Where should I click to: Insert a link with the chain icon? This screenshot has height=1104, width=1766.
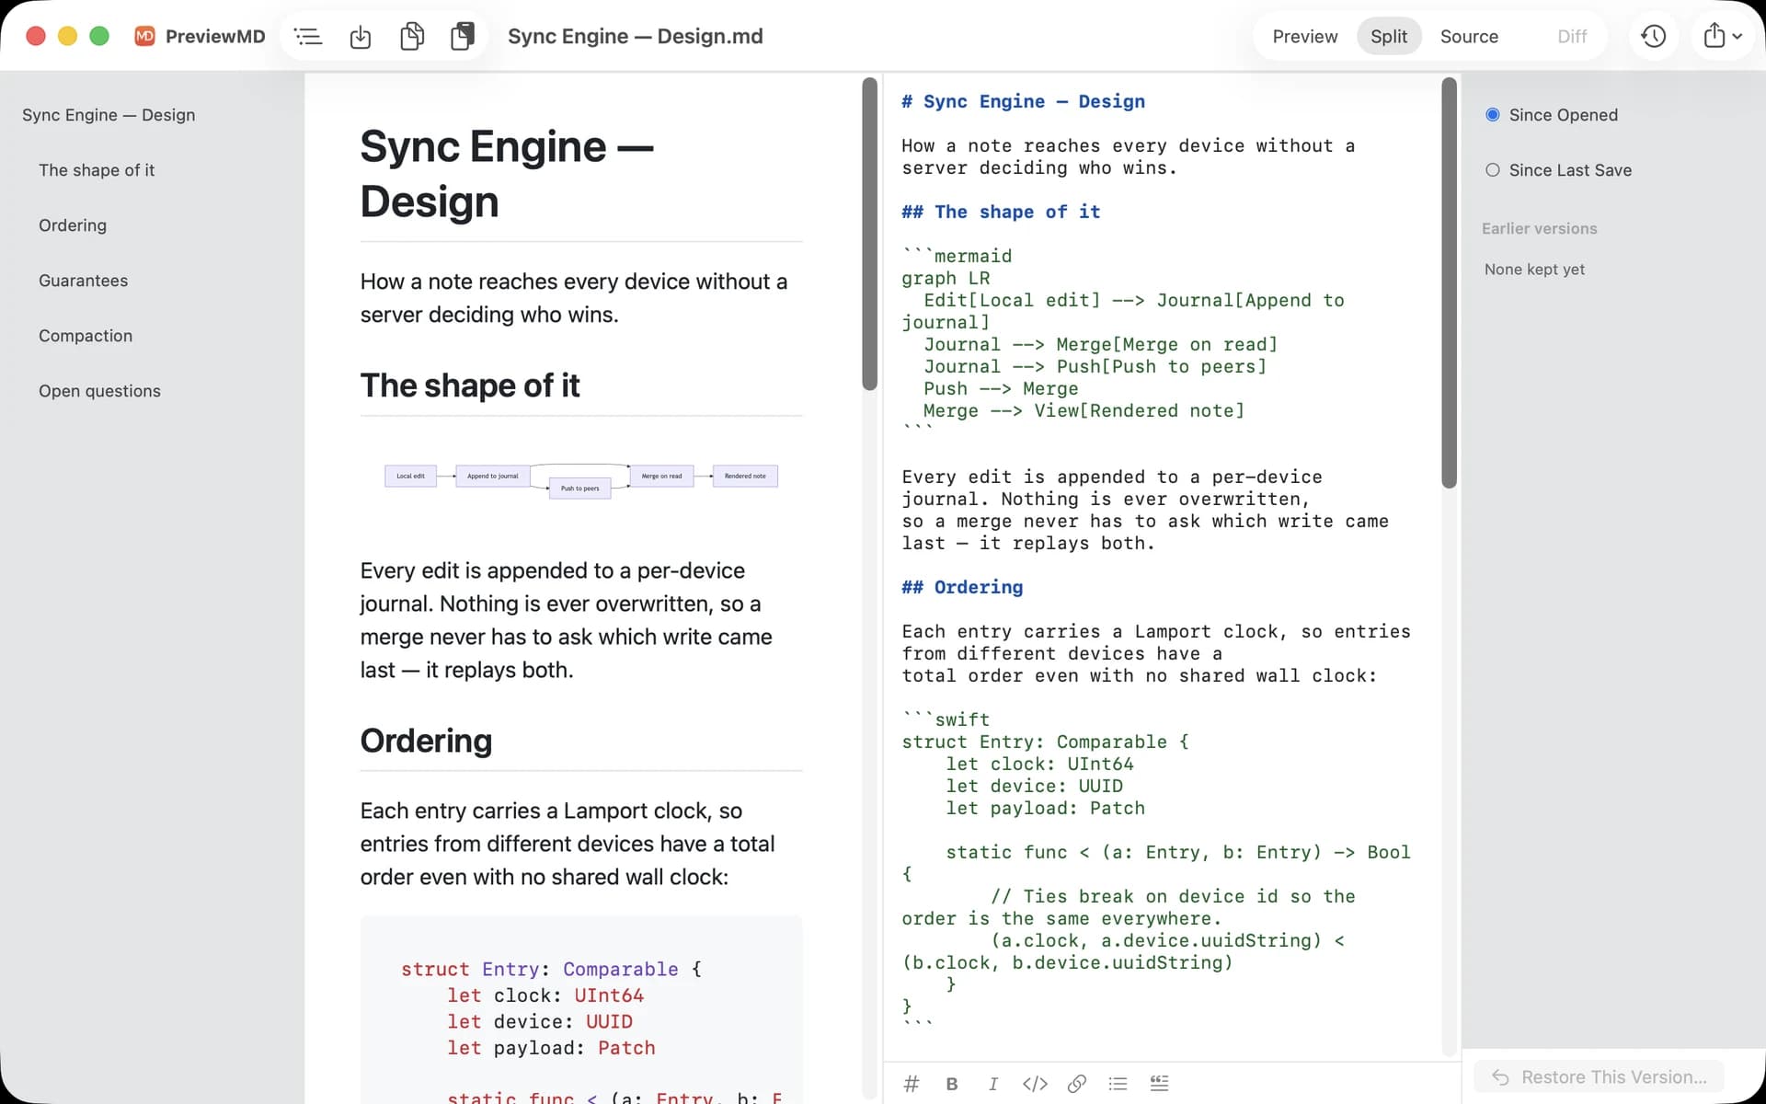[1076, 1084]
